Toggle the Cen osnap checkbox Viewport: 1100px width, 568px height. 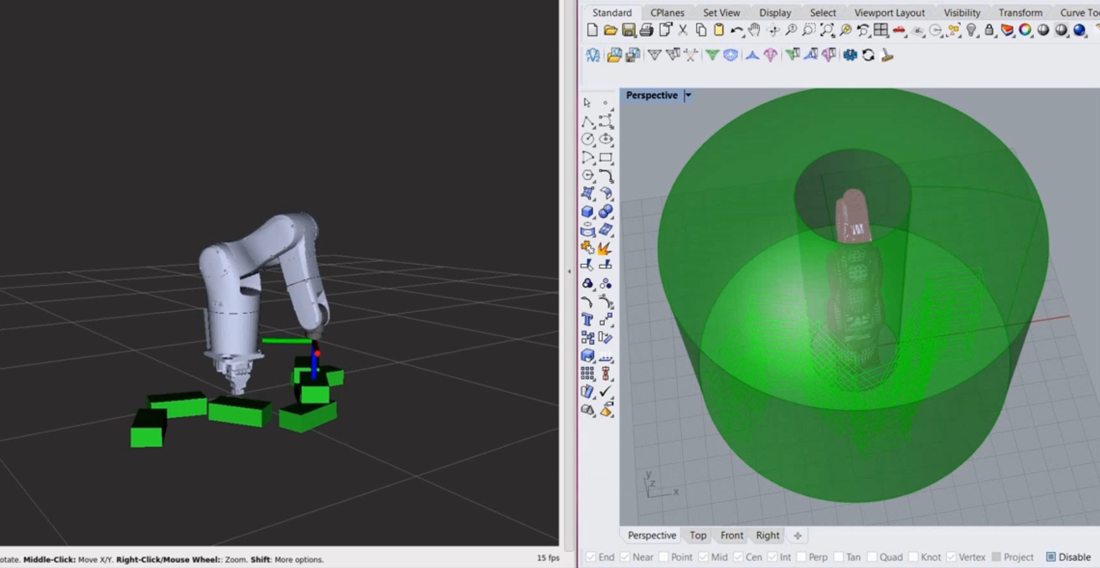738,557
